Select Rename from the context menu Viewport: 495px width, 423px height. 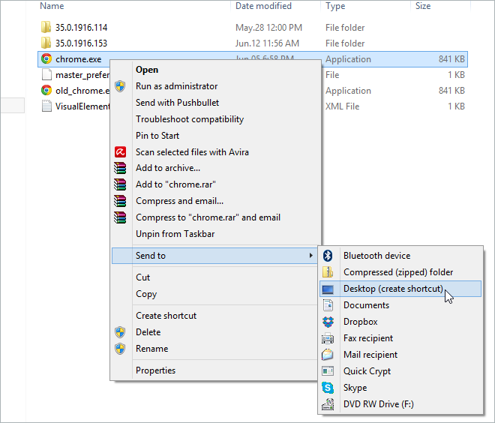pos(214,349)
